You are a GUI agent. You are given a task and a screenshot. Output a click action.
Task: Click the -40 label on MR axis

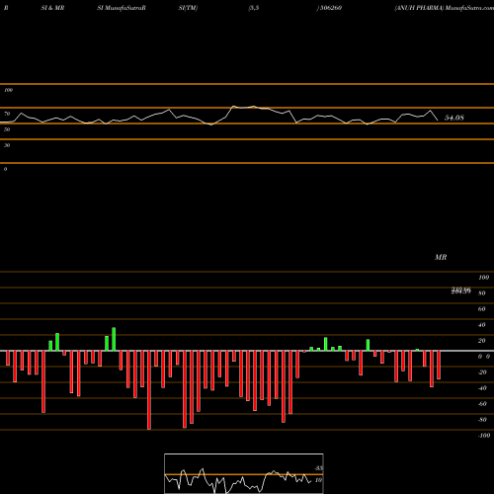pyautogui.click(x=482, y=388)
